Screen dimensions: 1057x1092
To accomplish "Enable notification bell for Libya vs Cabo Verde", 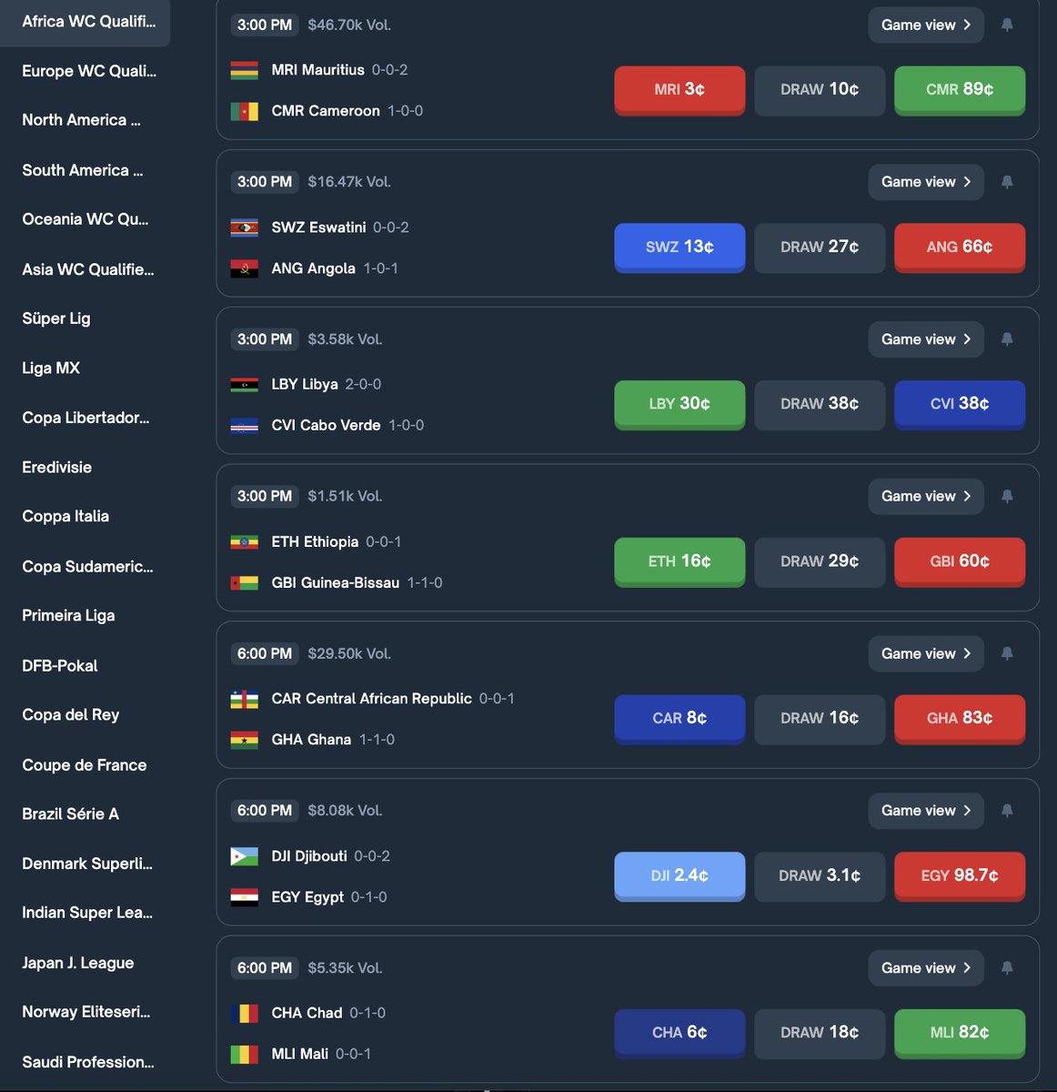I will (x=1007, y=339).
